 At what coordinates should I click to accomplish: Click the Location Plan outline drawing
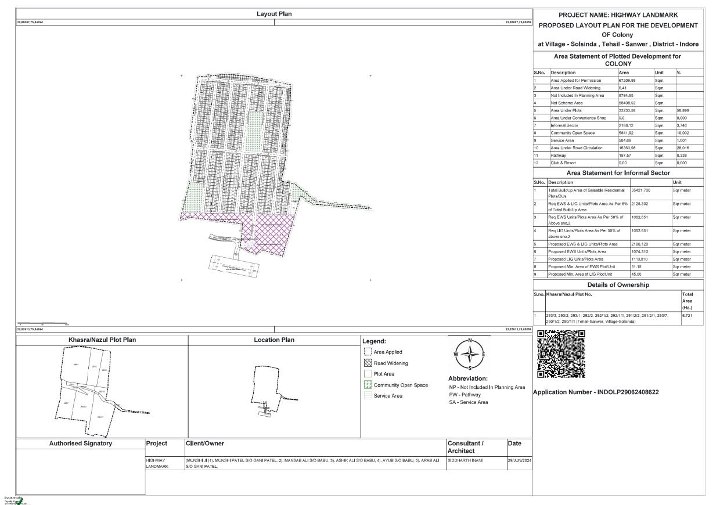click(x=272, y=389)
